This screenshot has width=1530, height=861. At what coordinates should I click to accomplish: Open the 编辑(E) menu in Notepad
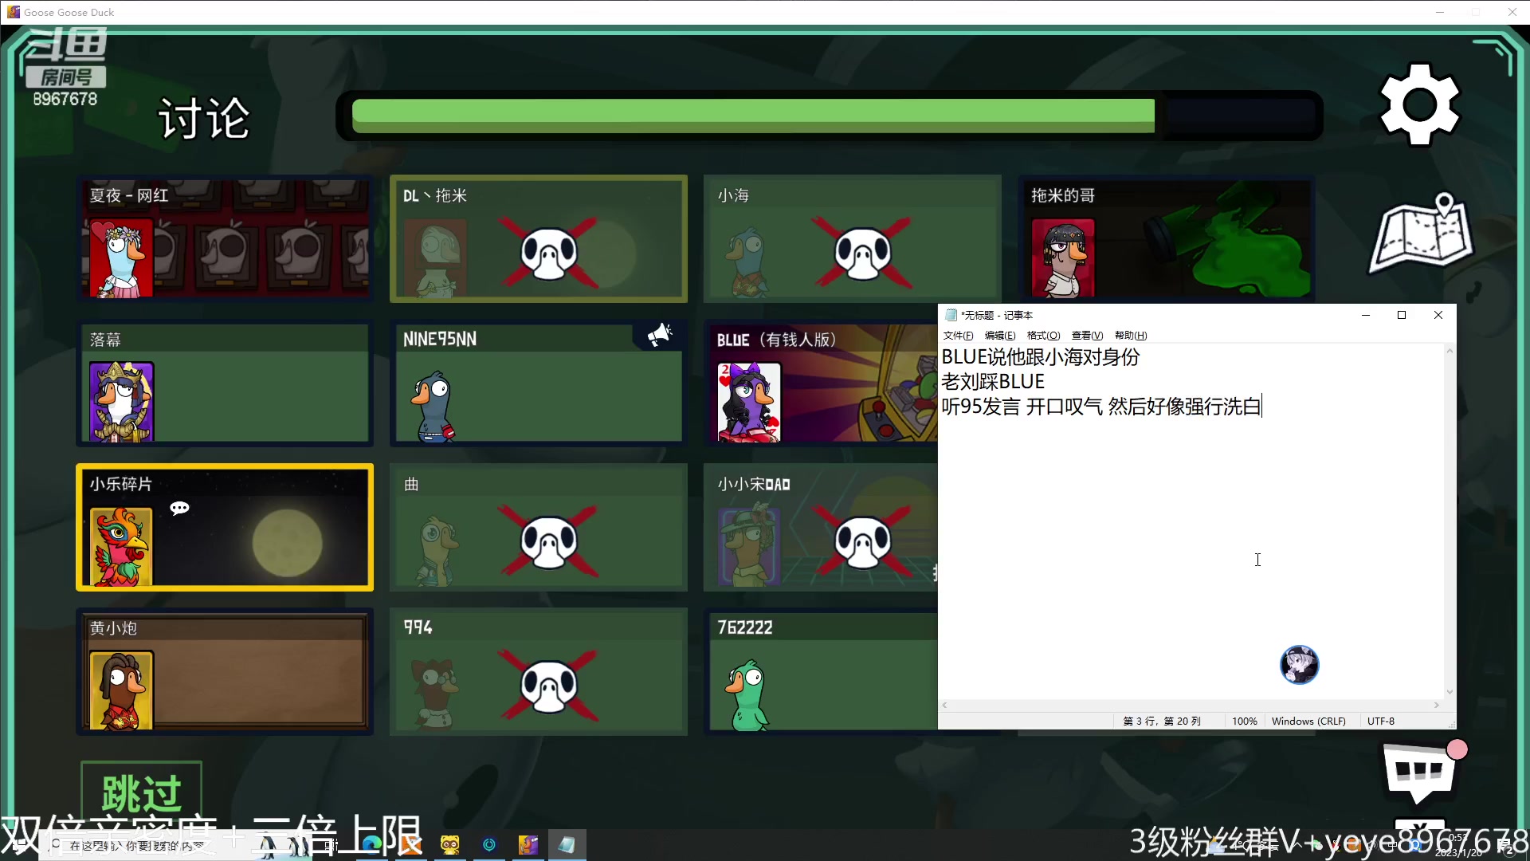1000,336
